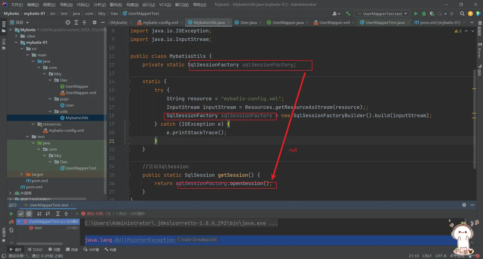Open project panel gear settings
The image size is (483, 259).
pos(95,22)
